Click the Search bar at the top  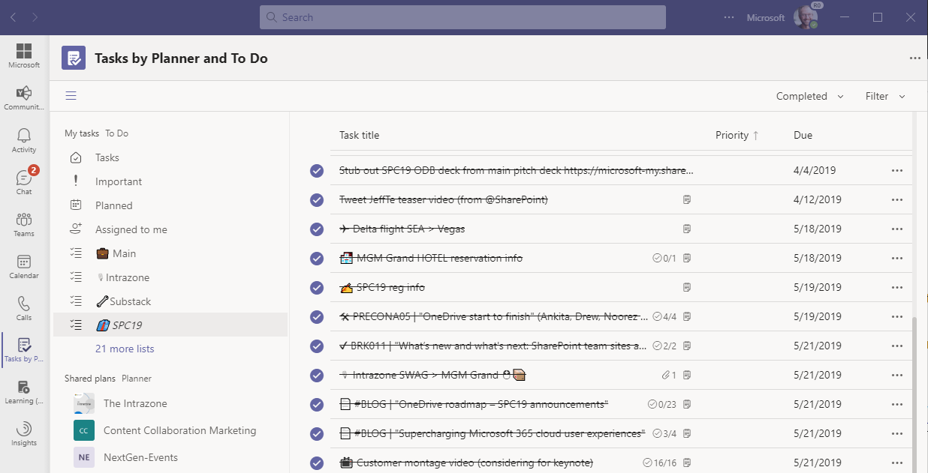coord(462,16)
